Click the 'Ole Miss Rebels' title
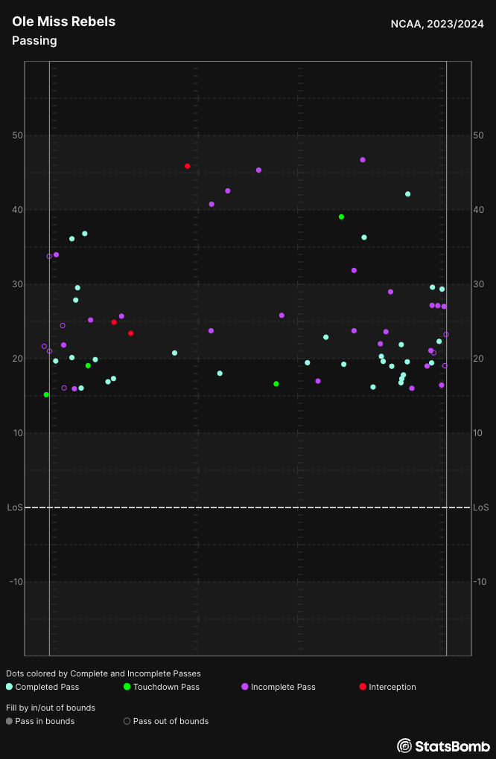This screenshot has height=759, width=496. [63, 22]
